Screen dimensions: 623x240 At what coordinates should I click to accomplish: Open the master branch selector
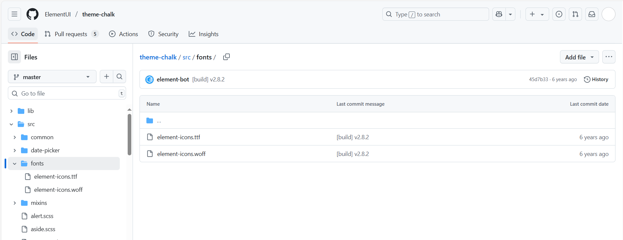pos(52,77)
